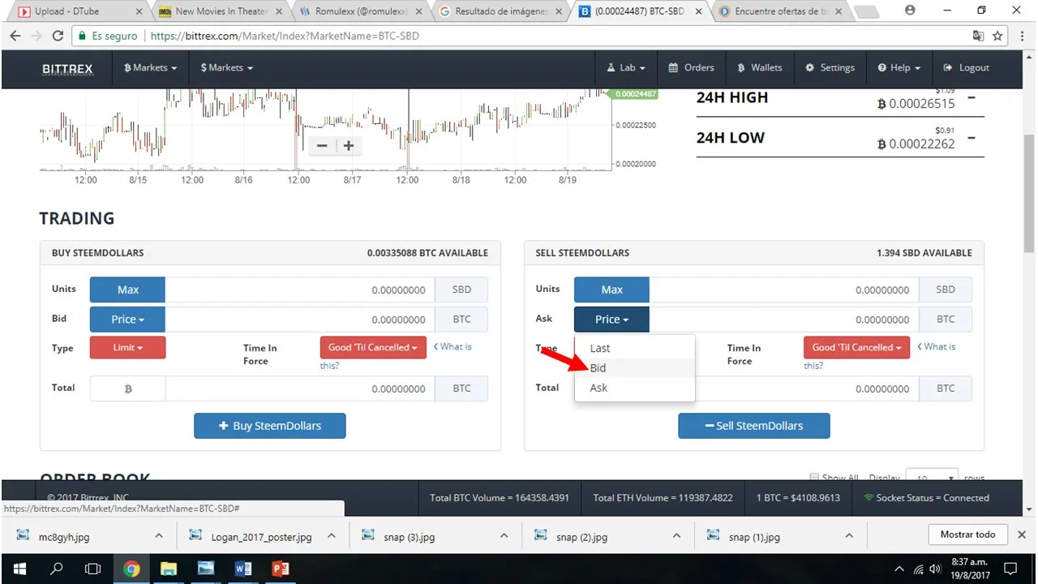Viewport: 1038px width, 584px height.
Task: Expand the Help dropdown menu
Action: (x=899, y=68)
